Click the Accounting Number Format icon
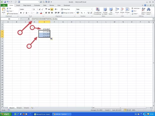 coord(77,13)
